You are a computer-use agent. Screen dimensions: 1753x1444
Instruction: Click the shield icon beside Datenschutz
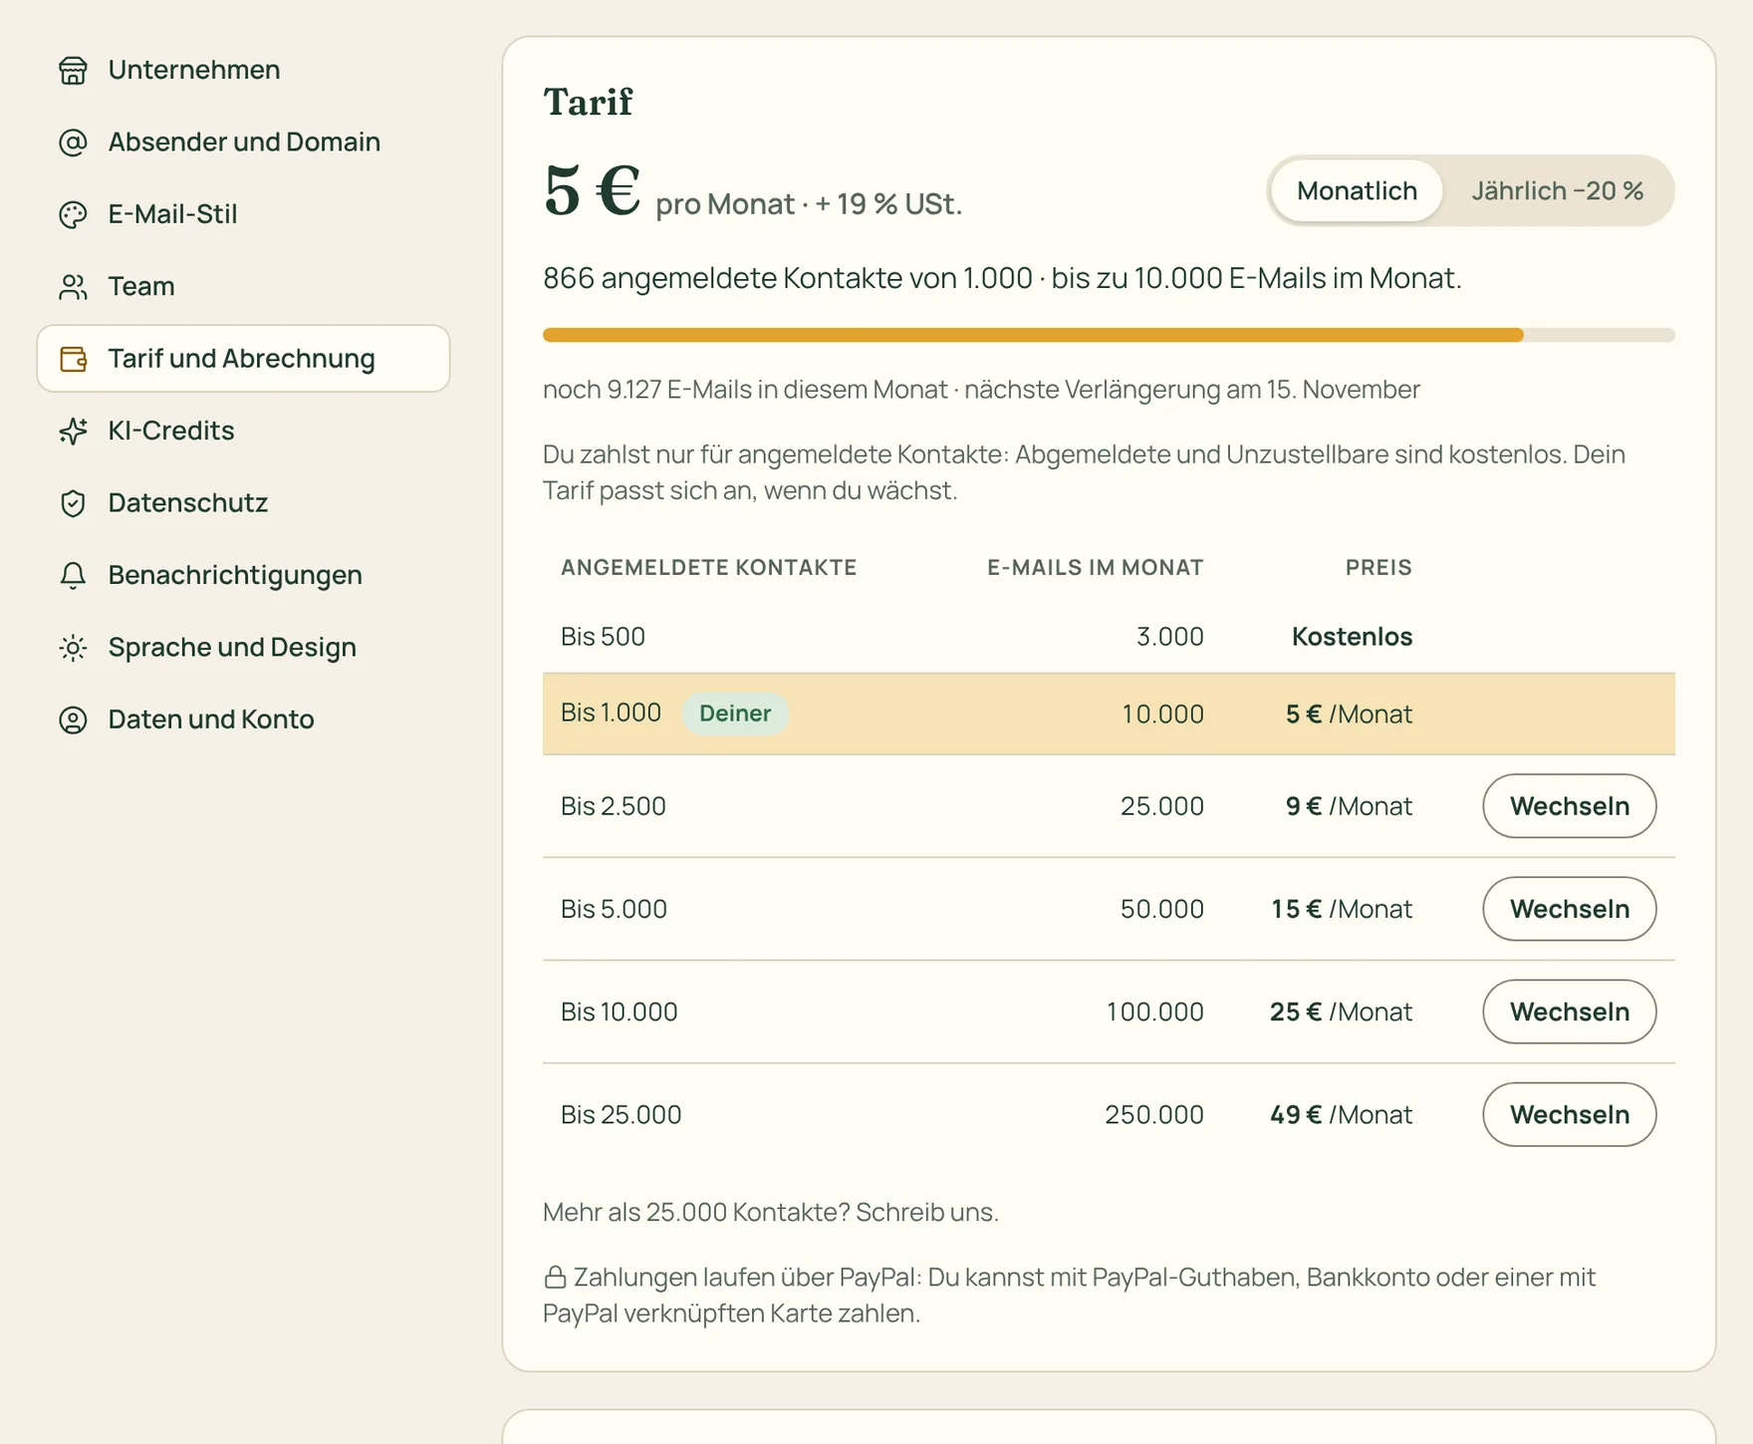tap(73, 503)
